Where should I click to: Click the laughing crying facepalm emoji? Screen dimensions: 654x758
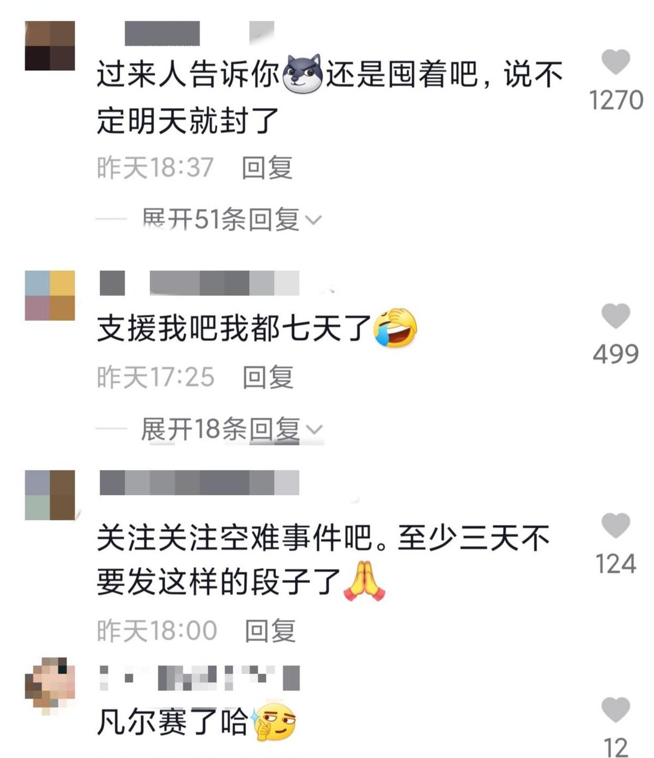click(396, 328)
